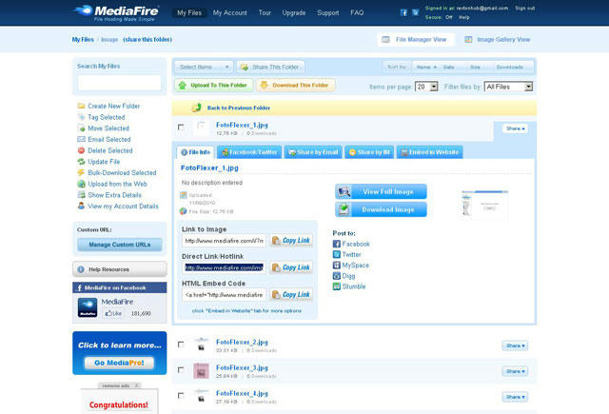Click the Help Resources info icon
Image resolution: width=609 pixels, height=414 pixels.
[81, 269]
